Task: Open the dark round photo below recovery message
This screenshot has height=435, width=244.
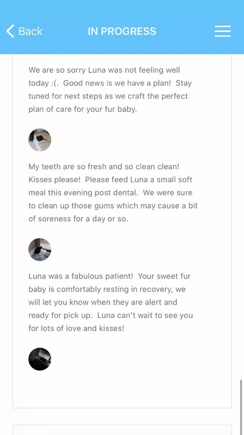Action: click(40, 359)
